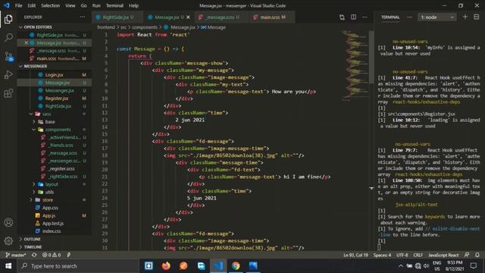Open the Run menu
This screenshot has width=485, height=273.
[96, 5]
